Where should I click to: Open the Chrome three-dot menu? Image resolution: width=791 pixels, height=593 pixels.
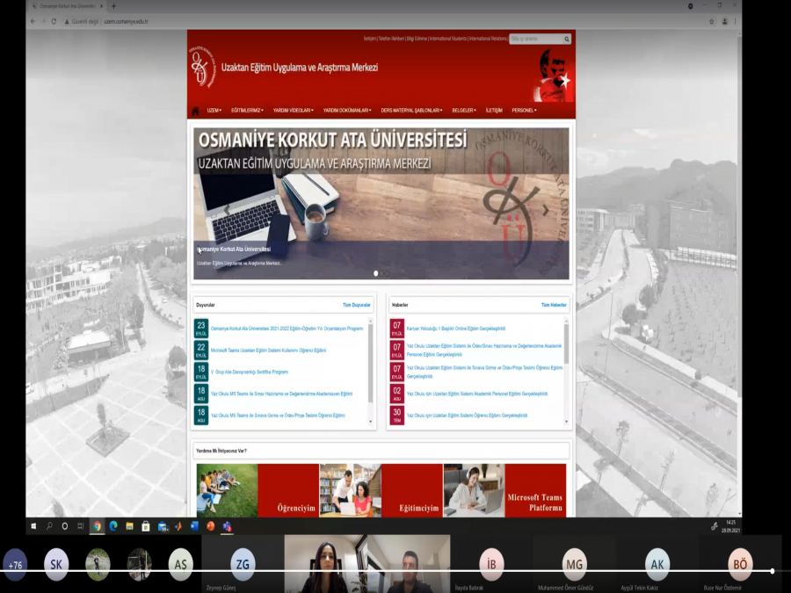[x=735, y=21]
